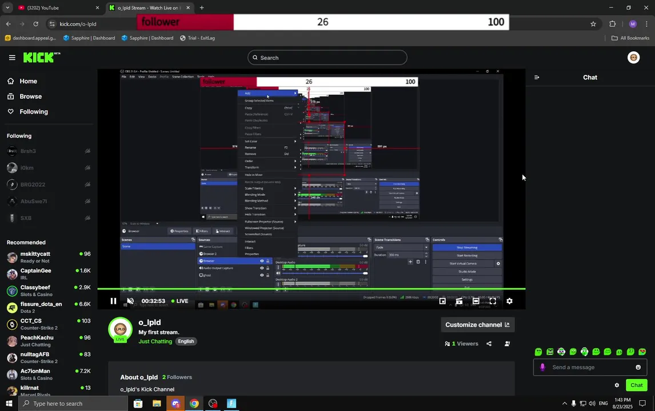Screen dimensions: 655x411
Task: Create a clip with the clip icon
Action: (x=459, y=301)
